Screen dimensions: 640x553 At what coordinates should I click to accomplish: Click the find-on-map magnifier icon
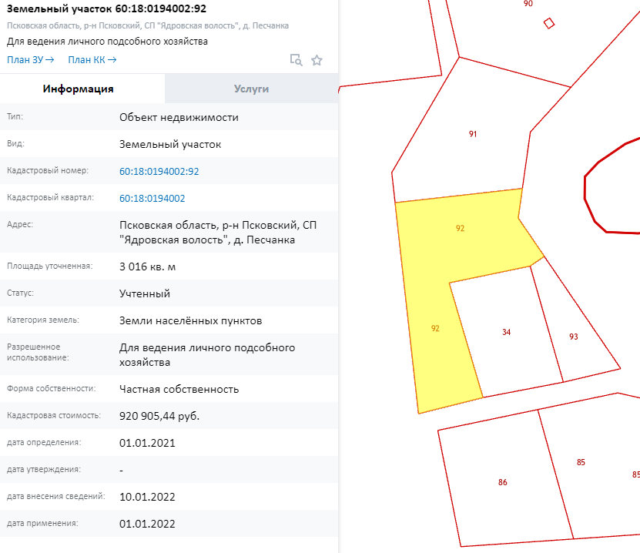tap(296, 60)
